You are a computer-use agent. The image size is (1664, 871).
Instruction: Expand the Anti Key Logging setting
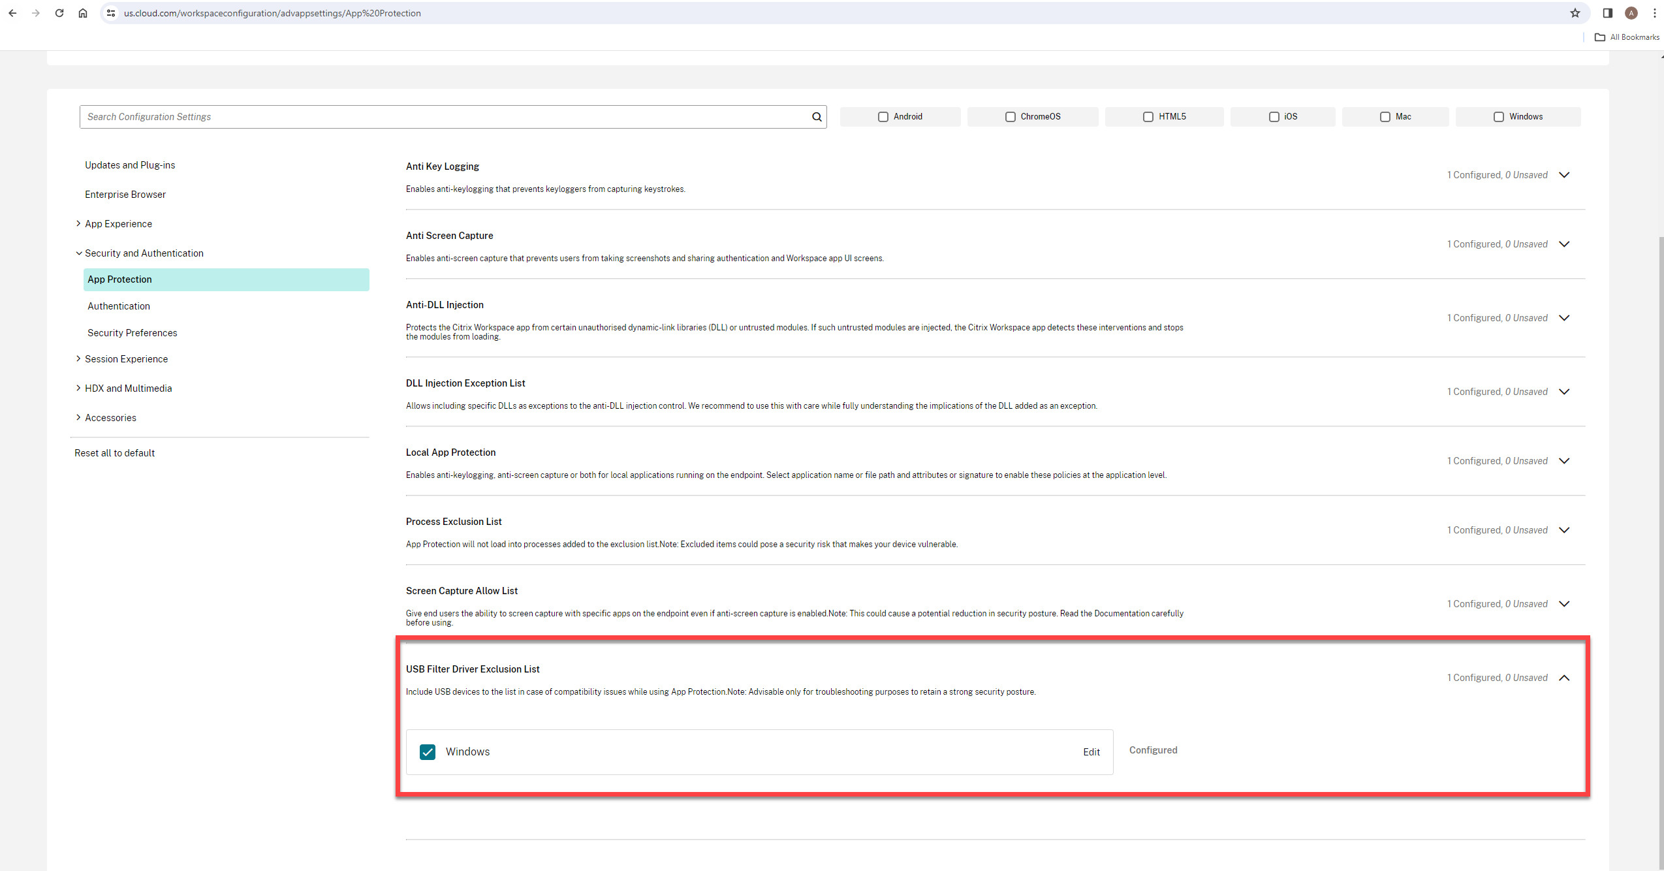1564,175
